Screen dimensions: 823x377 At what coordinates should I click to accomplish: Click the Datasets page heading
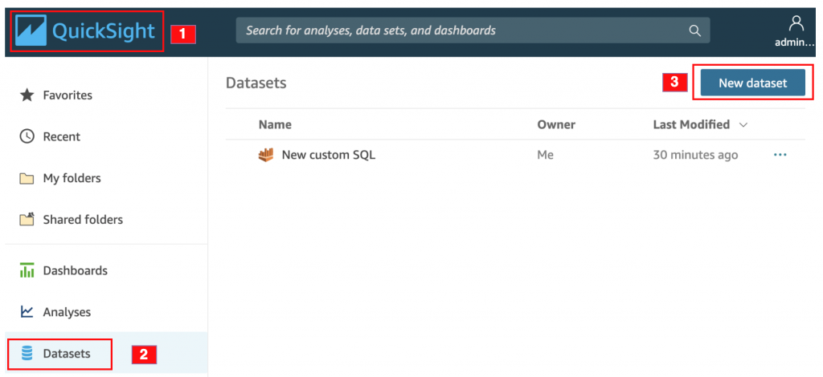[x=256, y=83]
